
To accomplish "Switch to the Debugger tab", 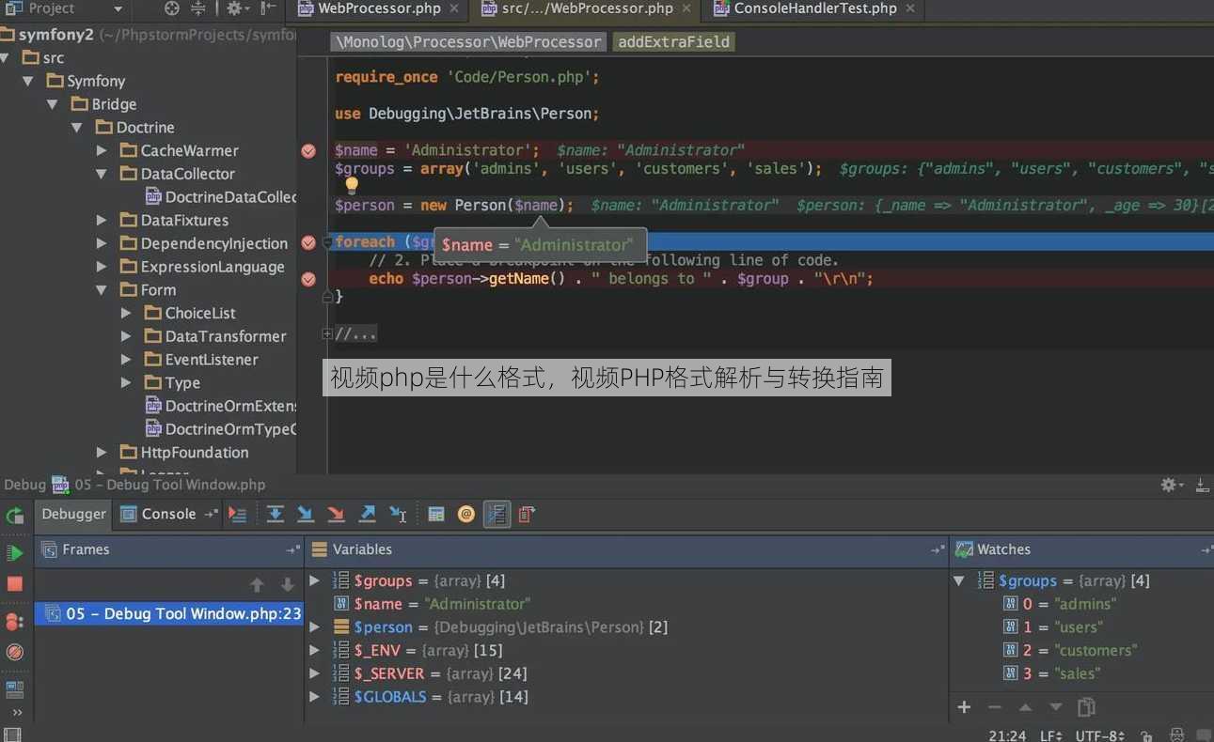I will (73, 514).
